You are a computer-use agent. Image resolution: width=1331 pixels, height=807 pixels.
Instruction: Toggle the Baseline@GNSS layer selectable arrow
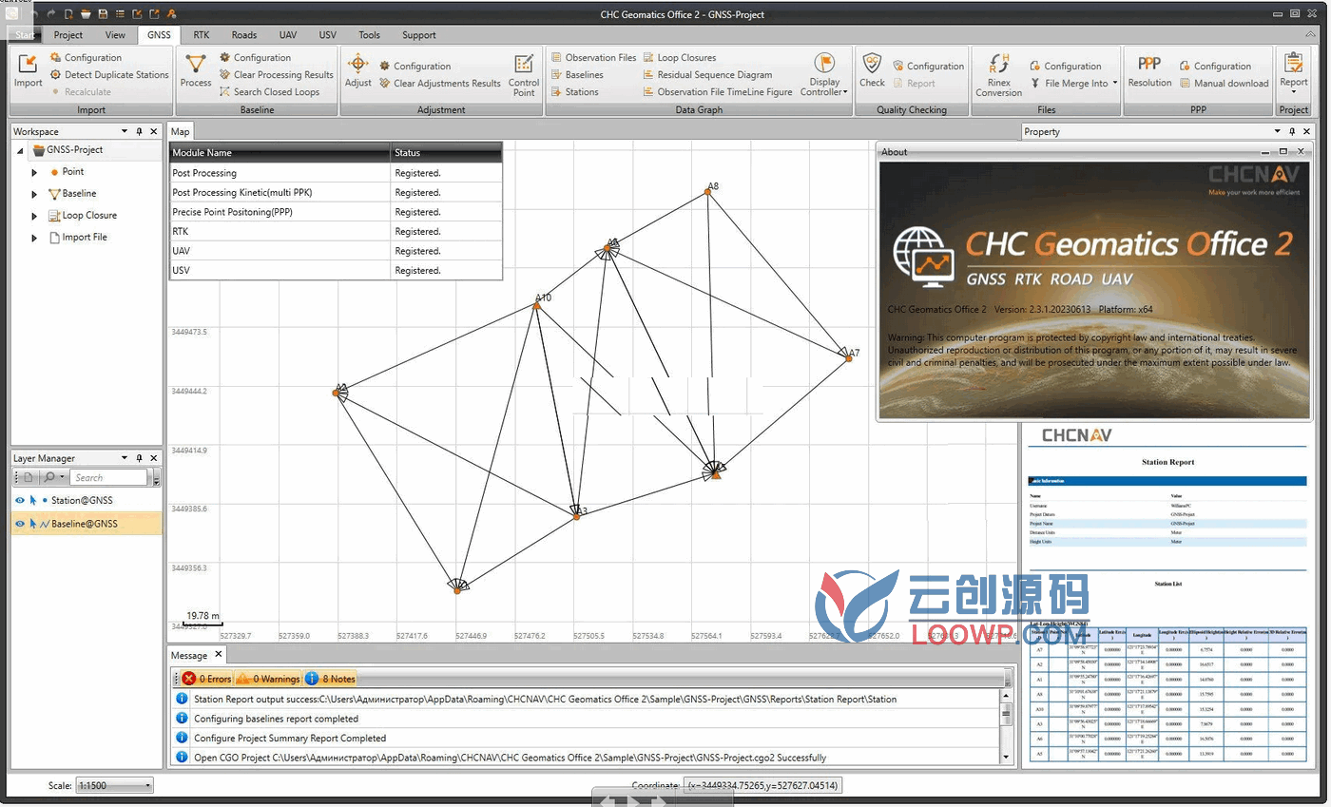pyautogui.click(x=32, y=524)
